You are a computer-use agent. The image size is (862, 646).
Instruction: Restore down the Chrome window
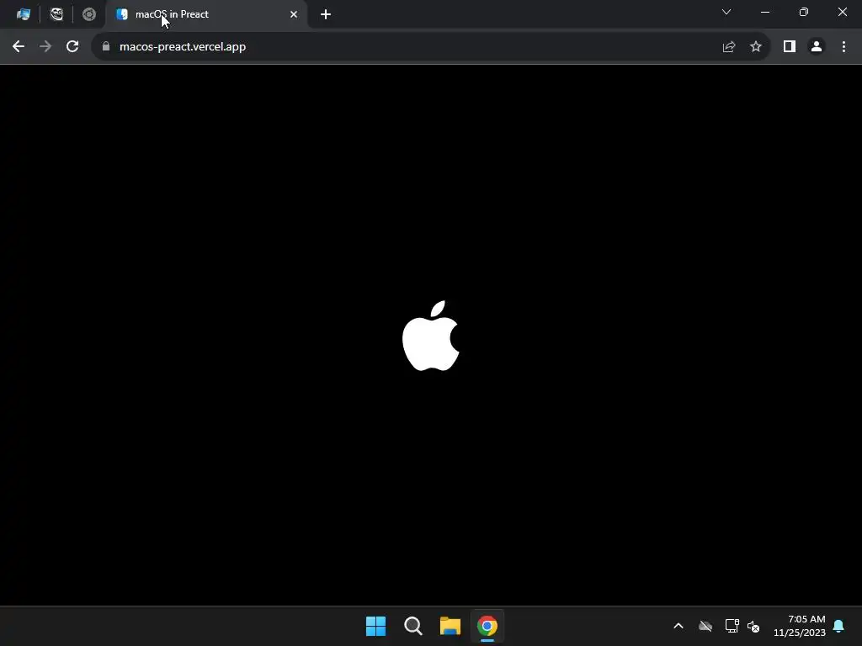[804, 12]
